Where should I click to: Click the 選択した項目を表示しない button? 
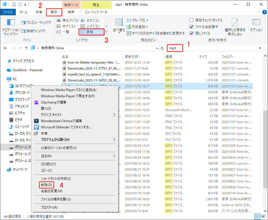pos(235,27)
